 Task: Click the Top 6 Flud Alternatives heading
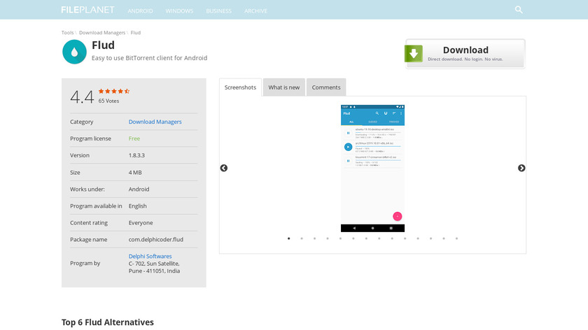tap(108, 322)
